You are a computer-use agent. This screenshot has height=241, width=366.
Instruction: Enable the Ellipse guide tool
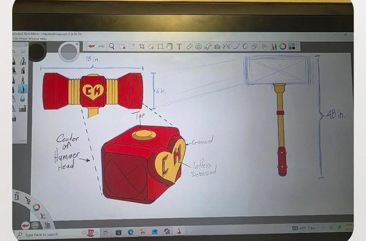(198, 47)
